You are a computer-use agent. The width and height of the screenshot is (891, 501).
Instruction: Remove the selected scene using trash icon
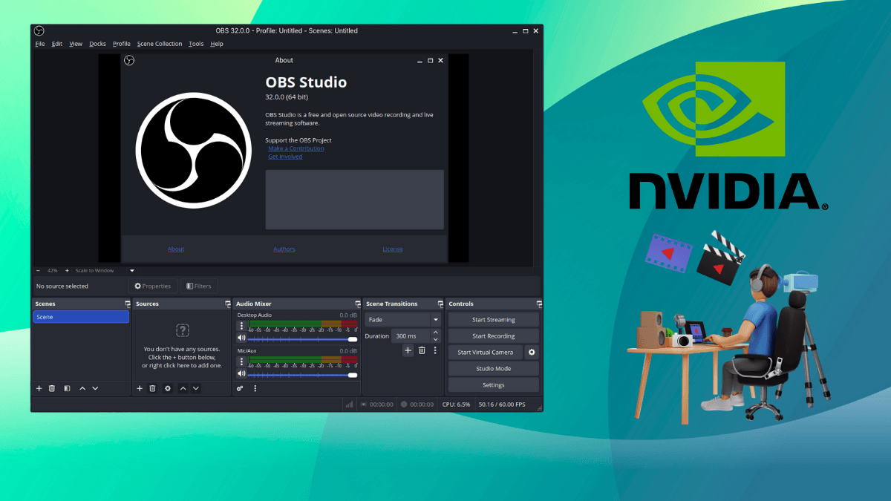click(x=52, y=388)
